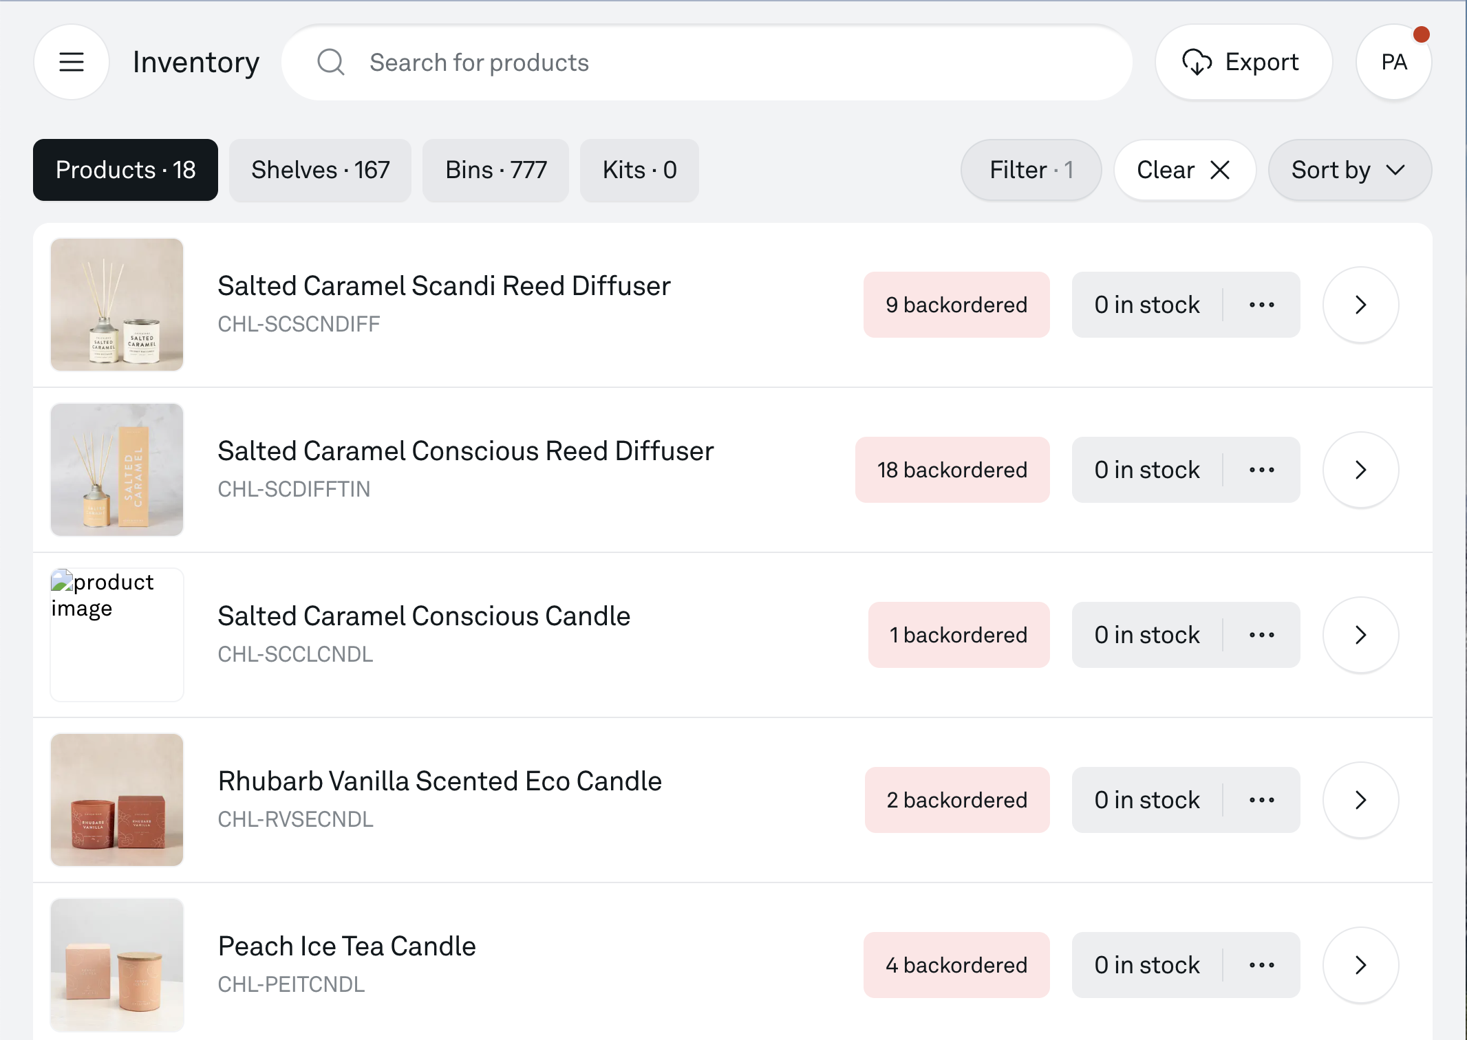Switch to the Bins tab
This screenshot has height=1040, width=1467.
pos(495,170)
